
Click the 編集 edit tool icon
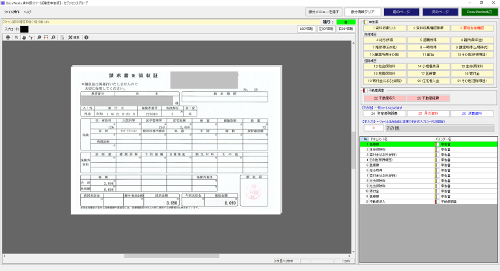[x=74, y=37]
